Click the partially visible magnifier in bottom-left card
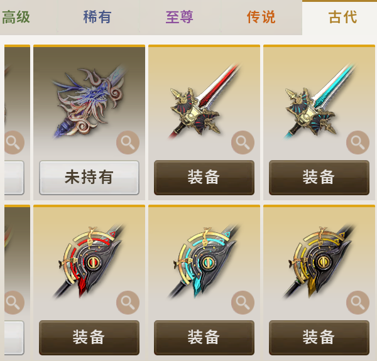Screen dimensions: 377x361 tap(14, 303)
